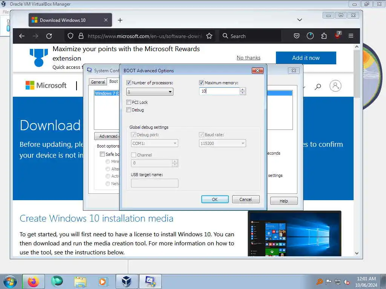Open the 115200 baud rate dropdown
The width and height of the screenshot is (386, 289).
(x=222, y=143)
